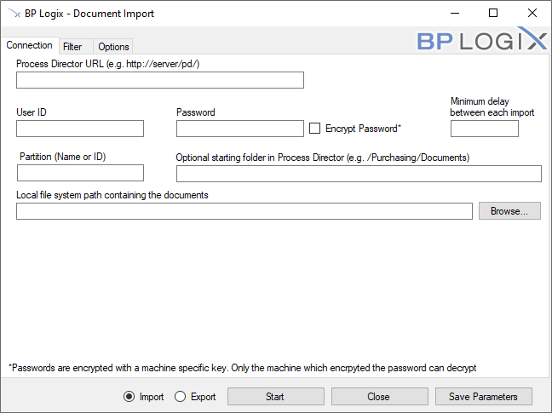
Task: Maximize the Document Import window
Action: pyautogui.click(x=492, y=14)
